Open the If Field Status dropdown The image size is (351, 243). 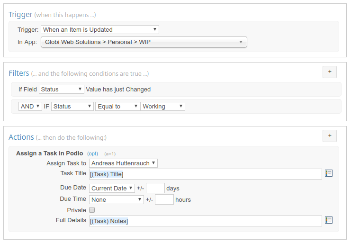(62, 89)
